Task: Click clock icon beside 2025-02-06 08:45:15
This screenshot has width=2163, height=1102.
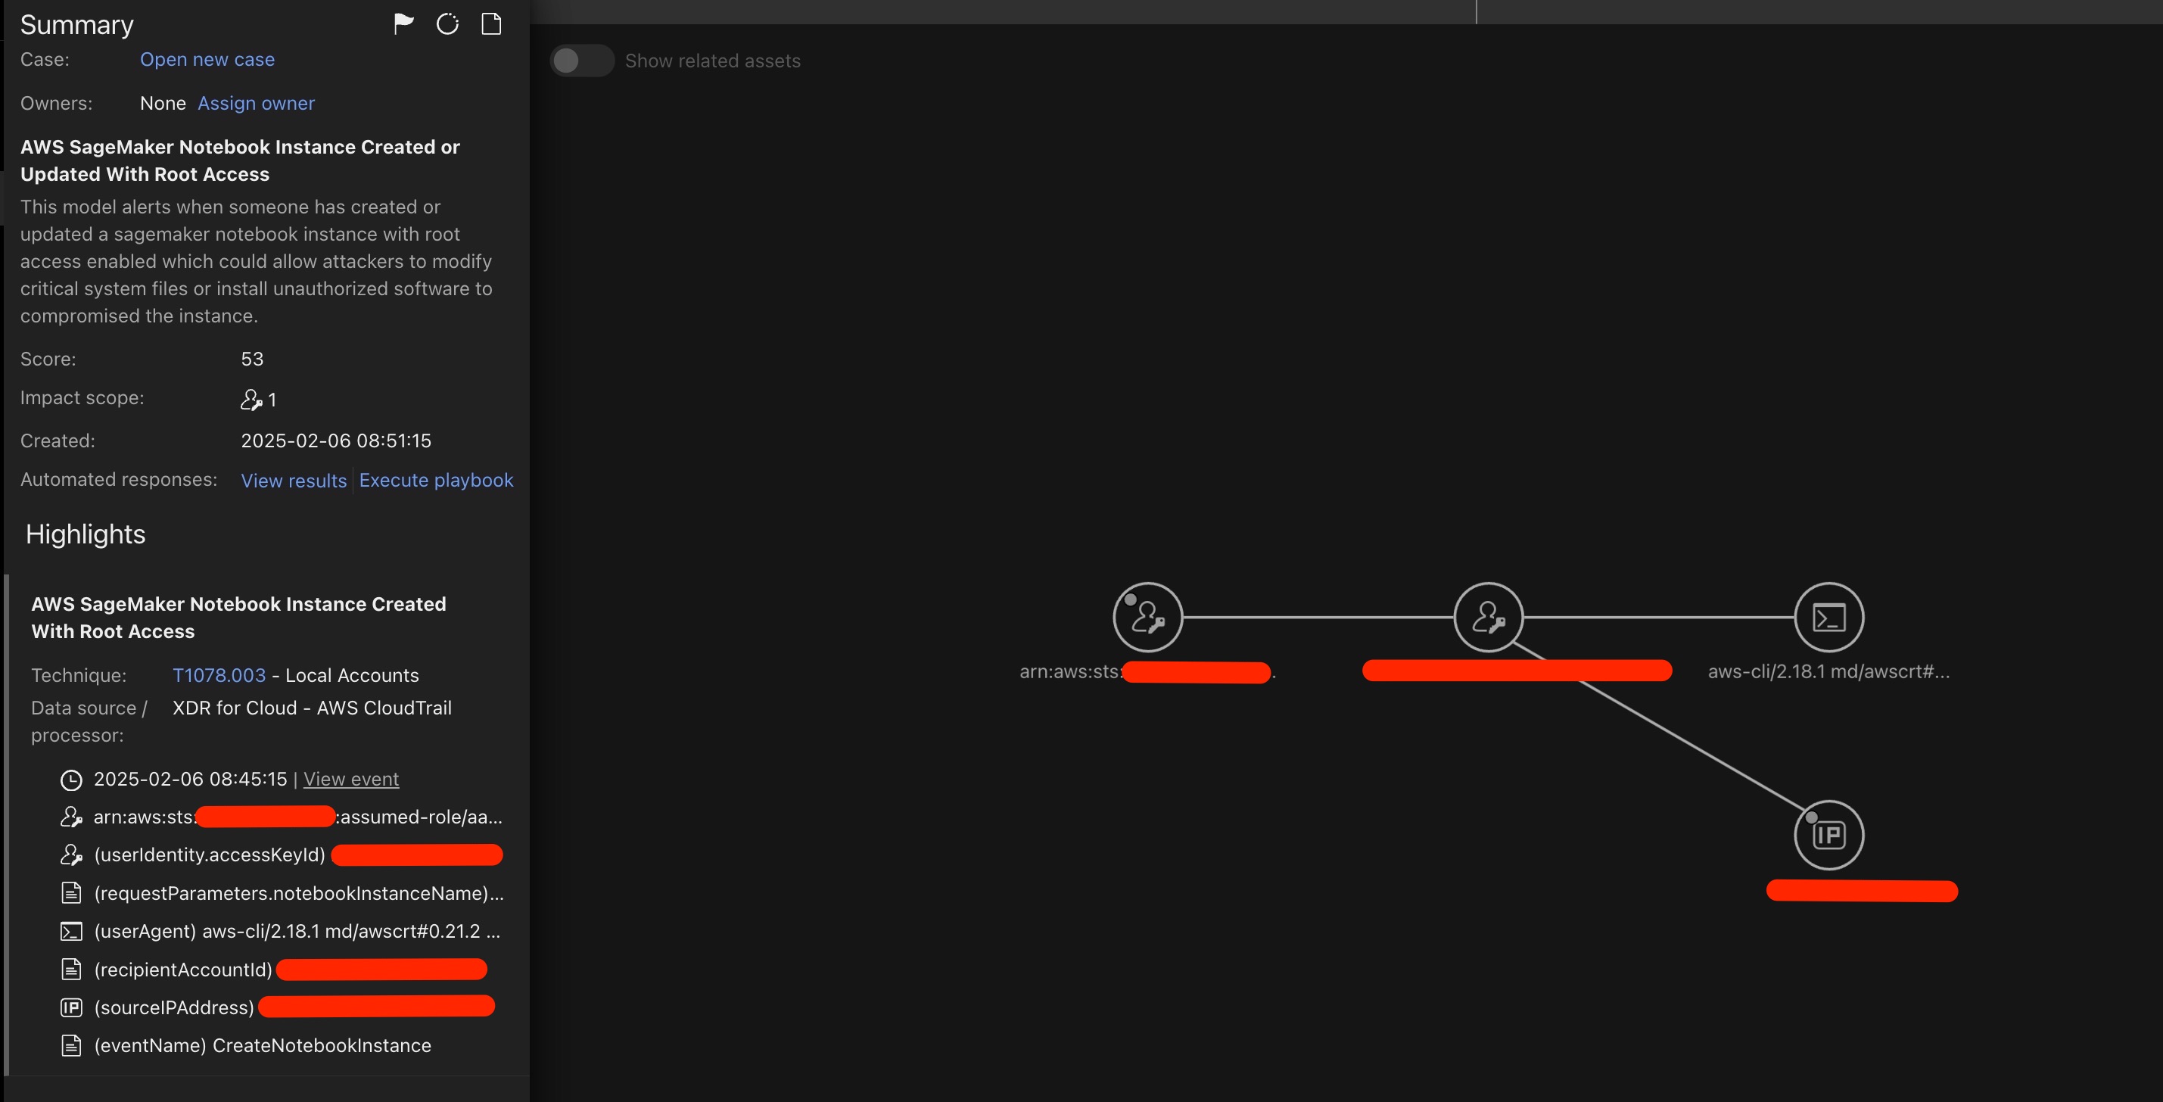Action: (x=71, y=780)
